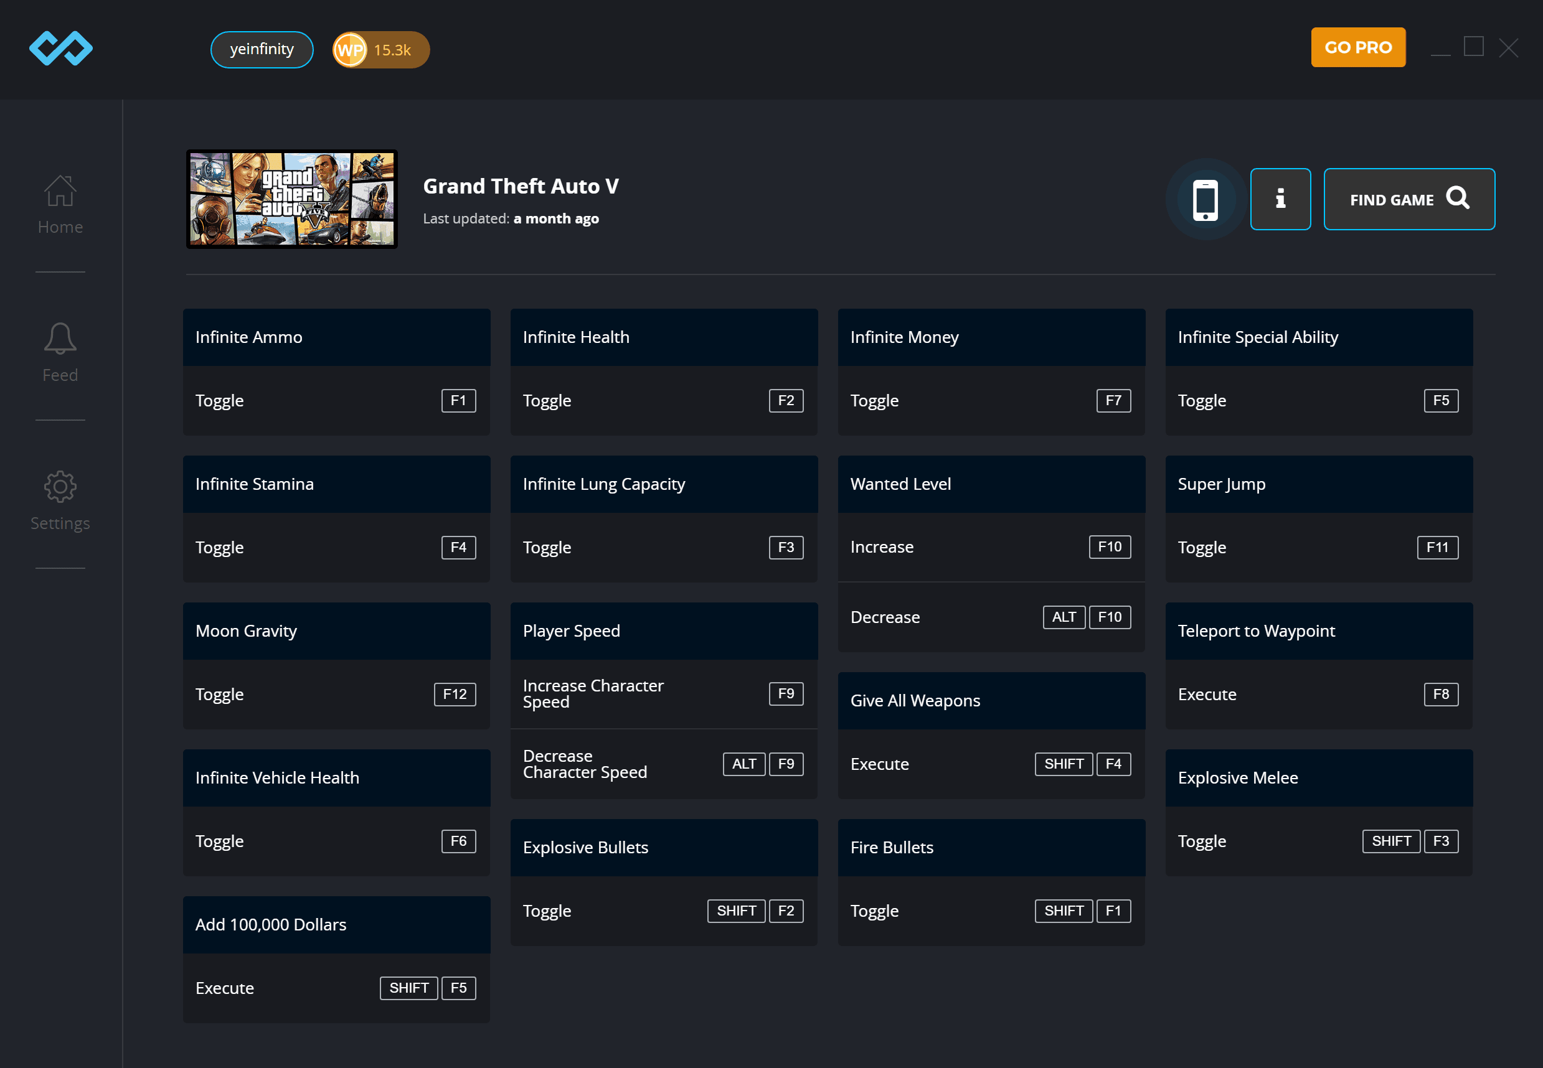Maximize the application window

coord(1473,47)
